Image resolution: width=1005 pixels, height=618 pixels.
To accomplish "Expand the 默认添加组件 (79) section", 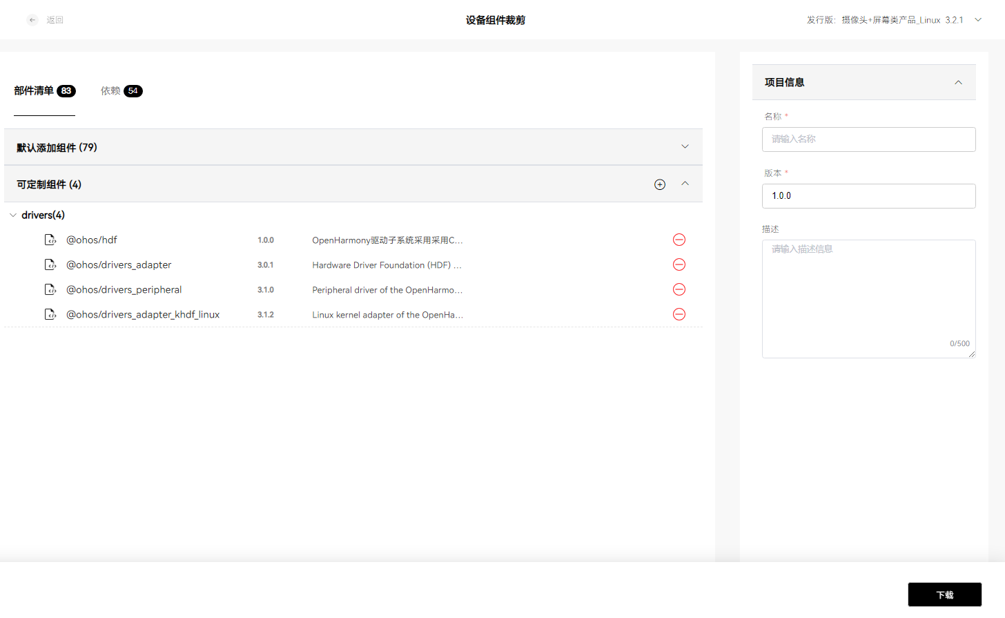I will (685, 146).
